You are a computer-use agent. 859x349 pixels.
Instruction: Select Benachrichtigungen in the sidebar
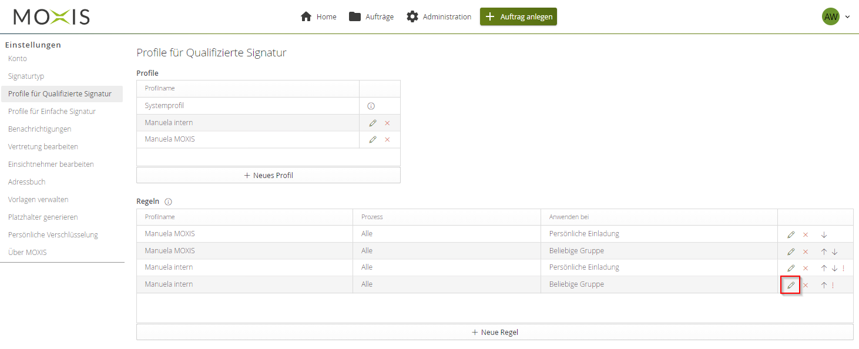40,129
